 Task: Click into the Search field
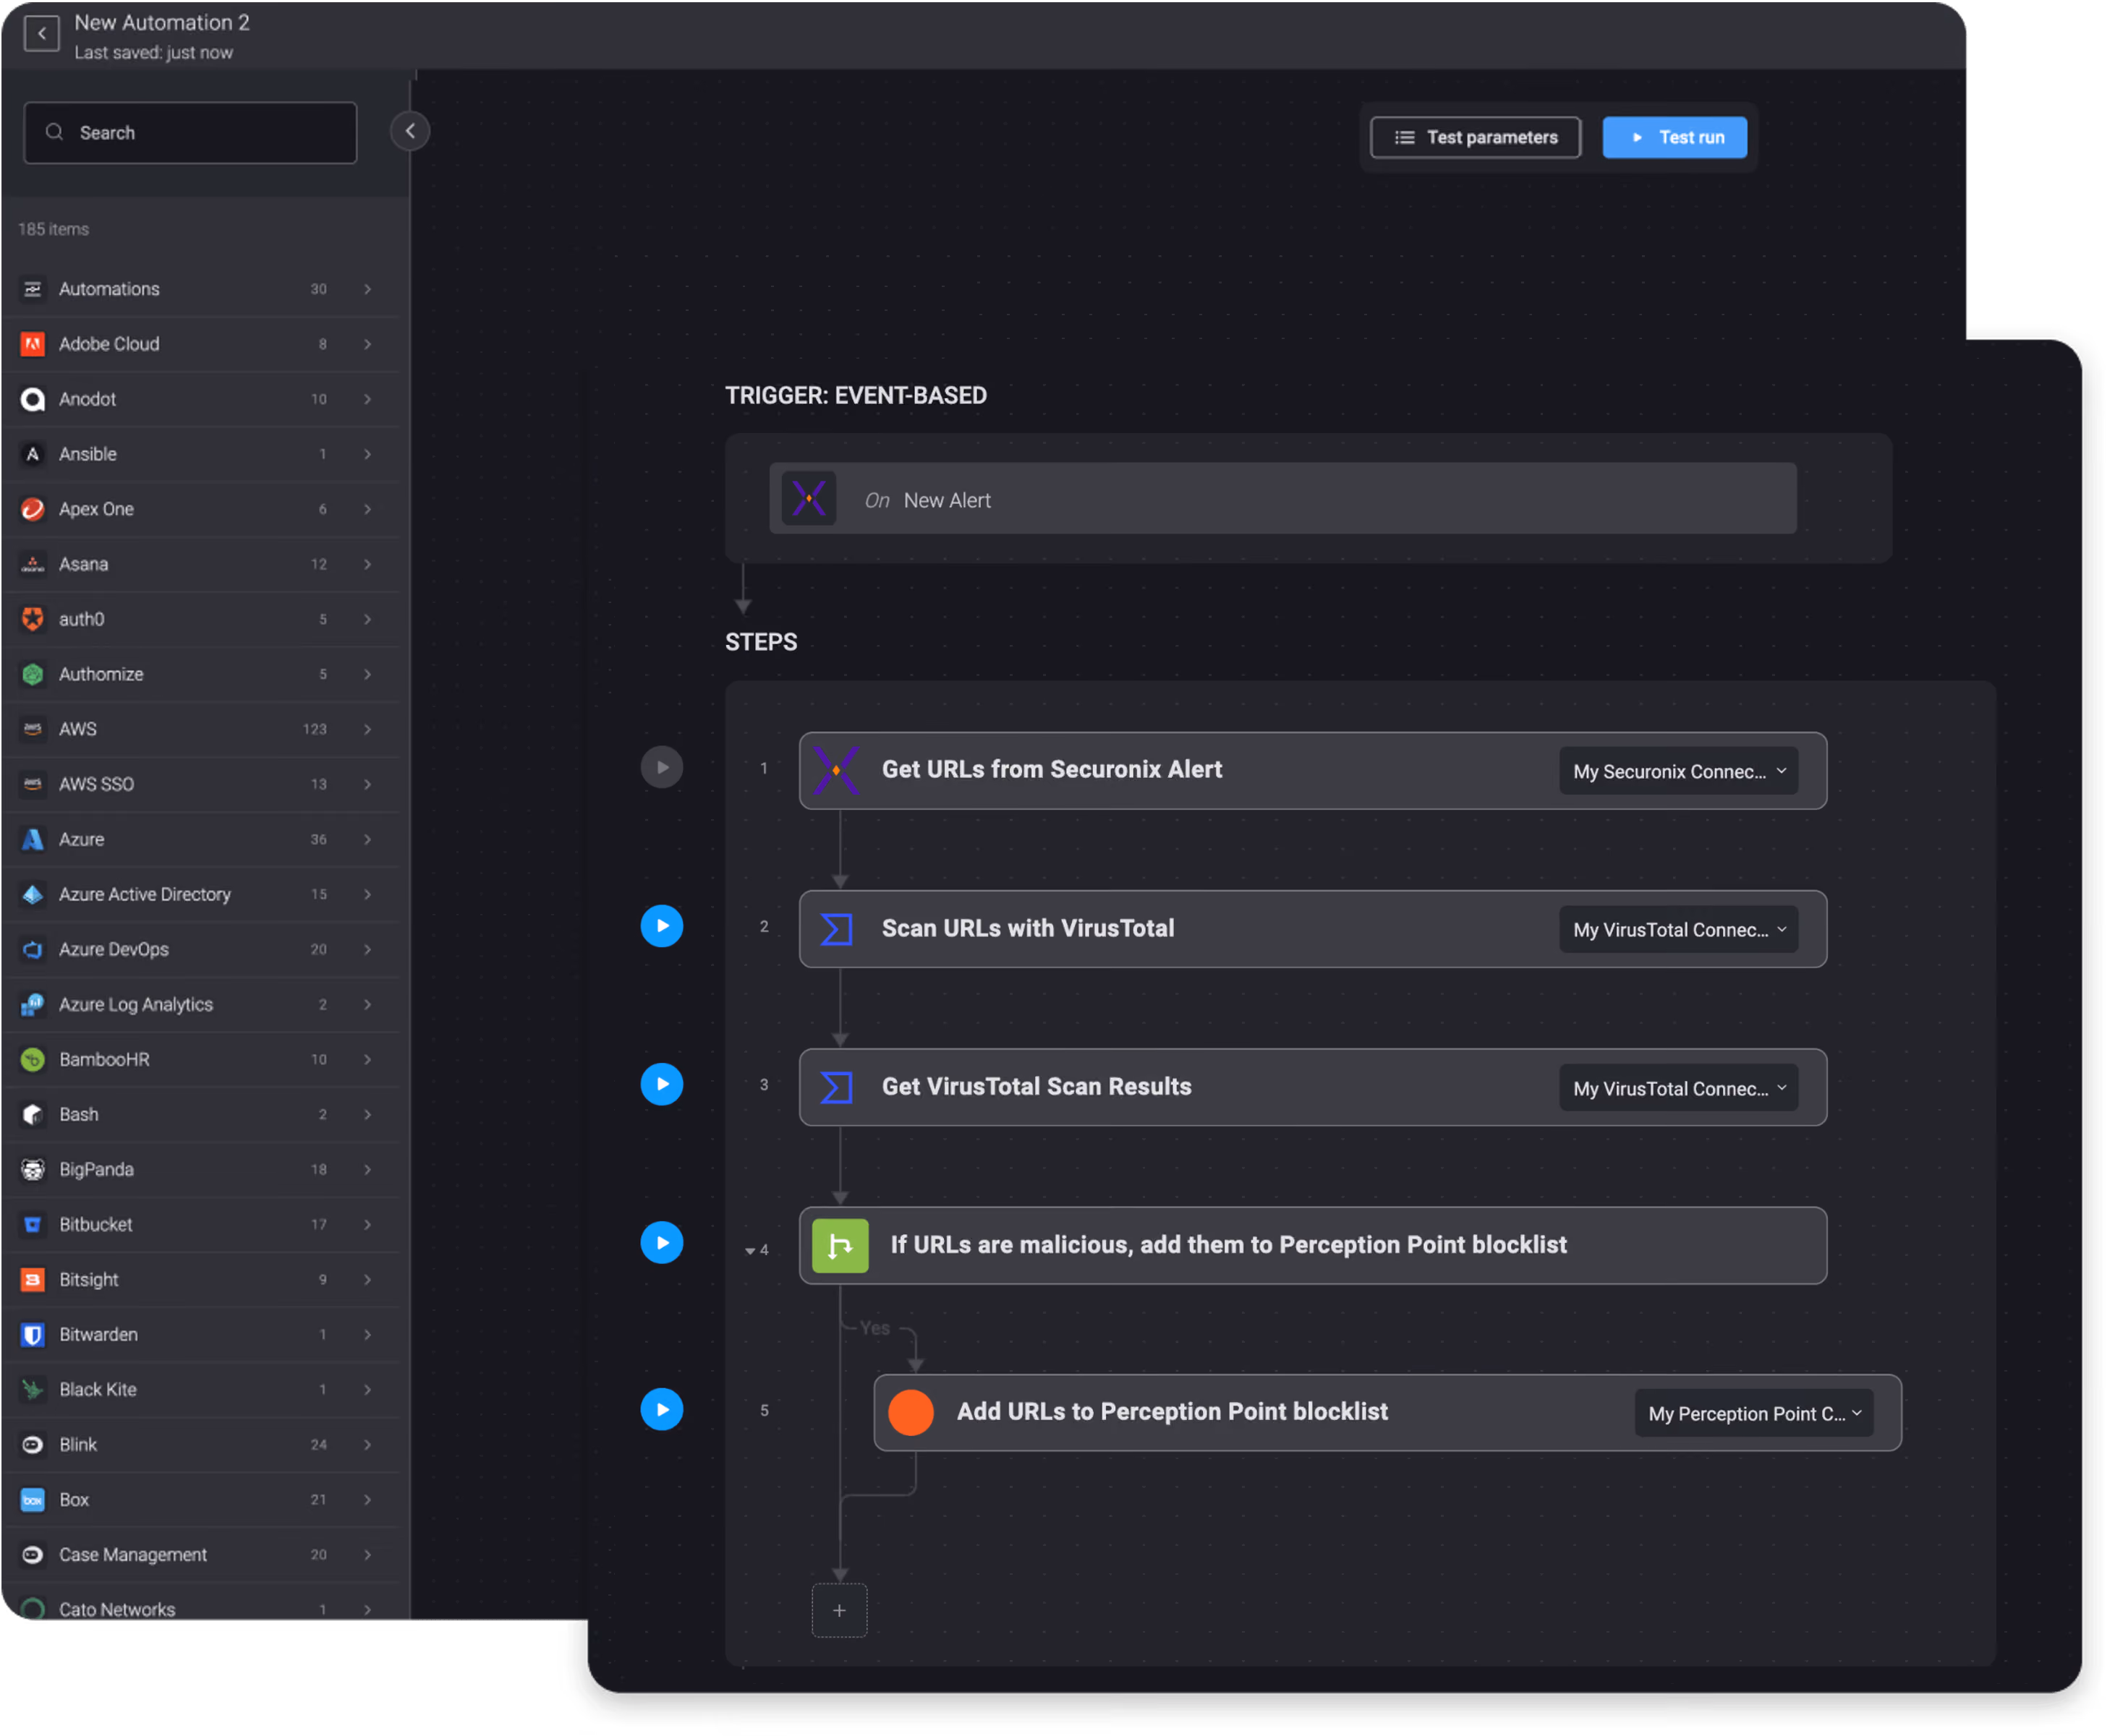tap(190, 133)
